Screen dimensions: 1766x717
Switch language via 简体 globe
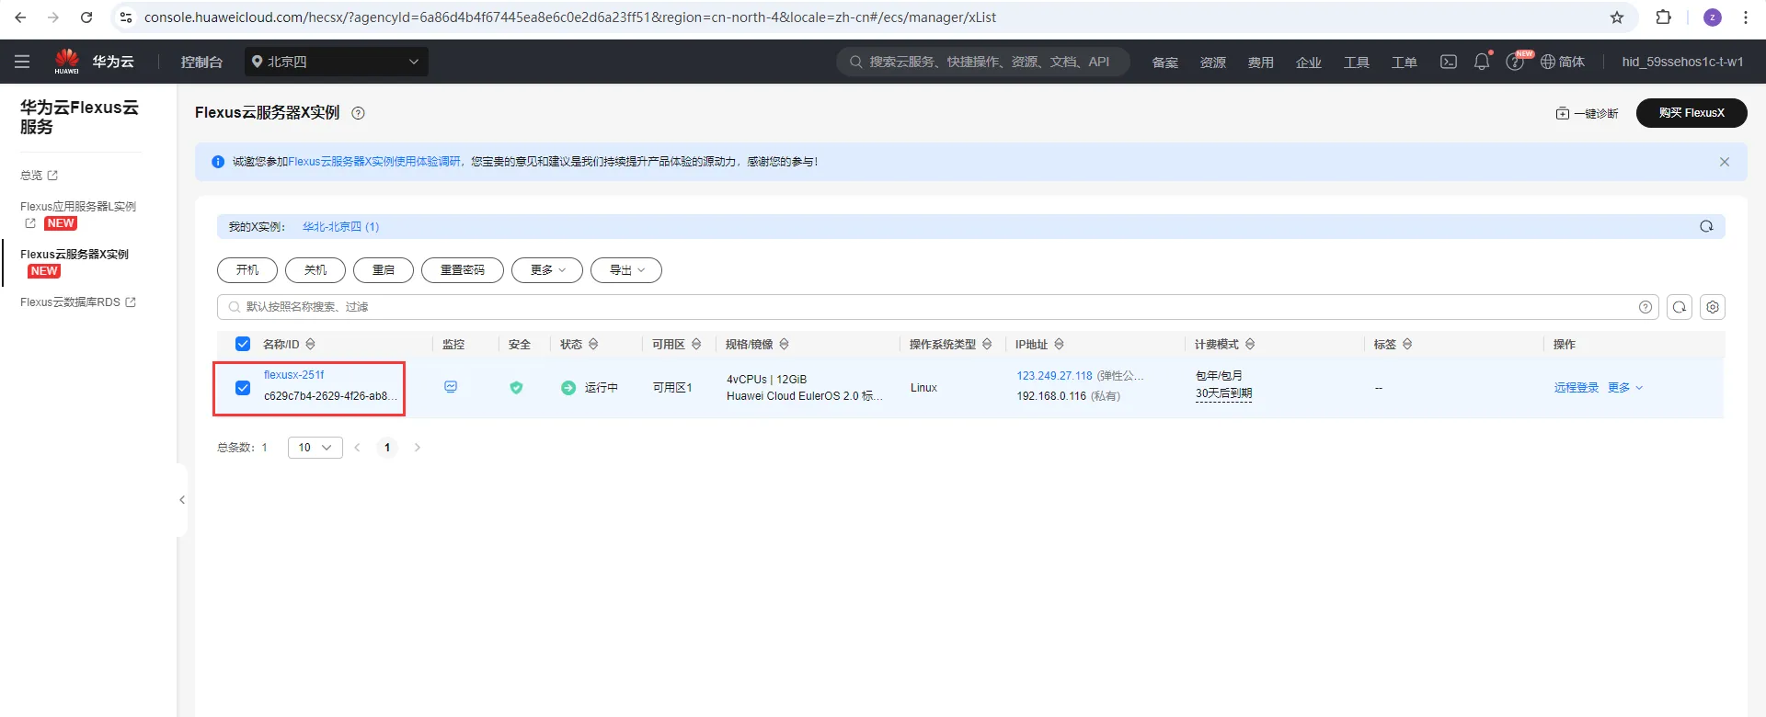coord(1563,62)
